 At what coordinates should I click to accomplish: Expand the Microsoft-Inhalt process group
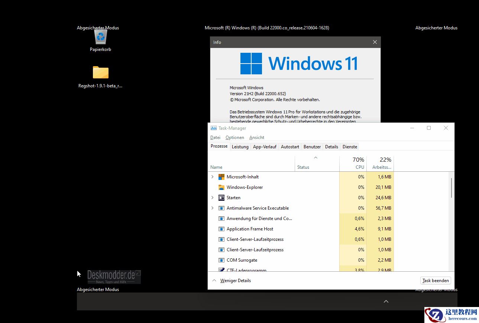212,177
